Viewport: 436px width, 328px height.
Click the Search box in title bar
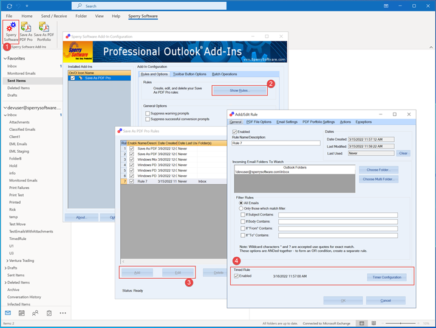[149, 6]
